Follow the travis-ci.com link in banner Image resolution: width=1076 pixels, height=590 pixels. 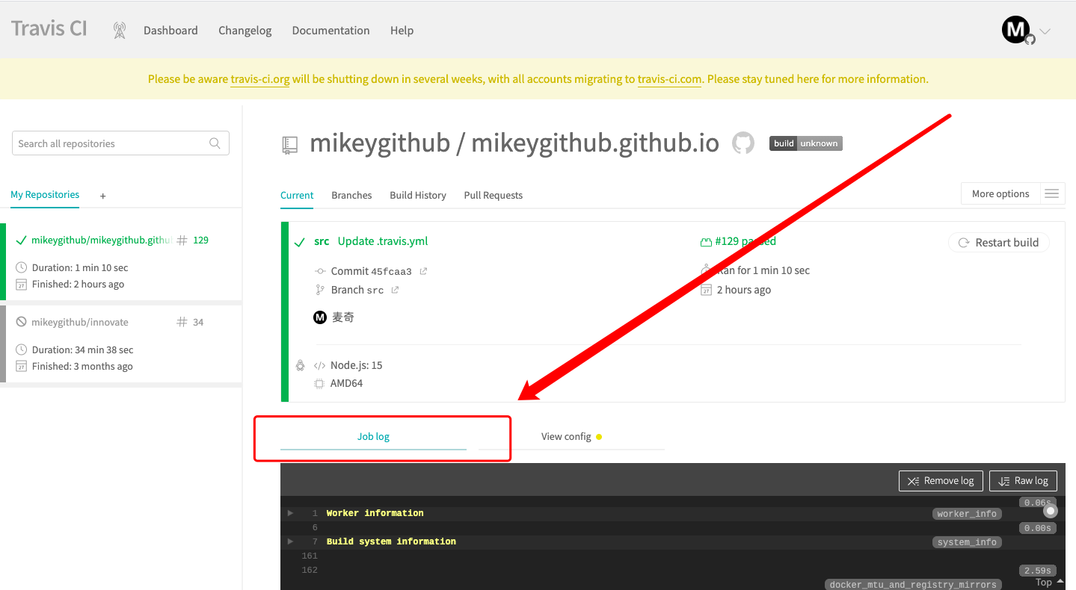pyautogui.click(x=669, y=79)
